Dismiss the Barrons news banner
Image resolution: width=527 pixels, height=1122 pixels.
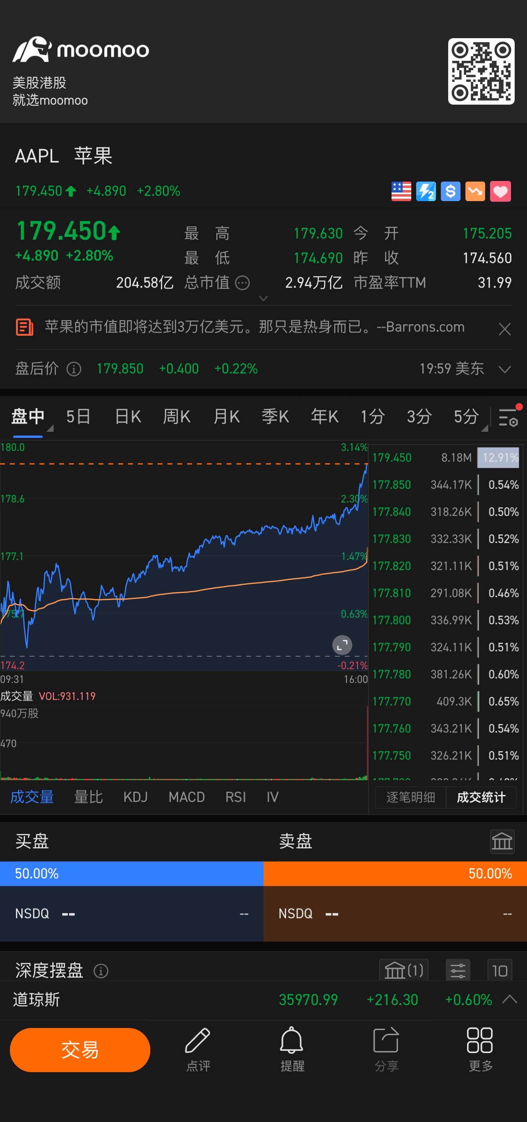(504, 329)
